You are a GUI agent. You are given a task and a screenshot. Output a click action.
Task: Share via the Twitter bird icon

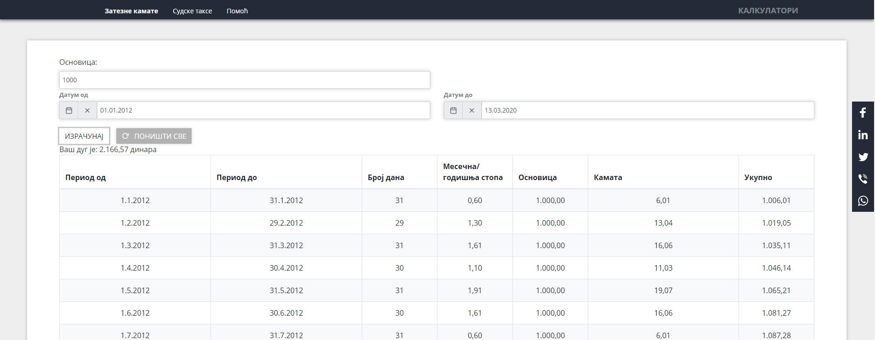pos(863,157)
